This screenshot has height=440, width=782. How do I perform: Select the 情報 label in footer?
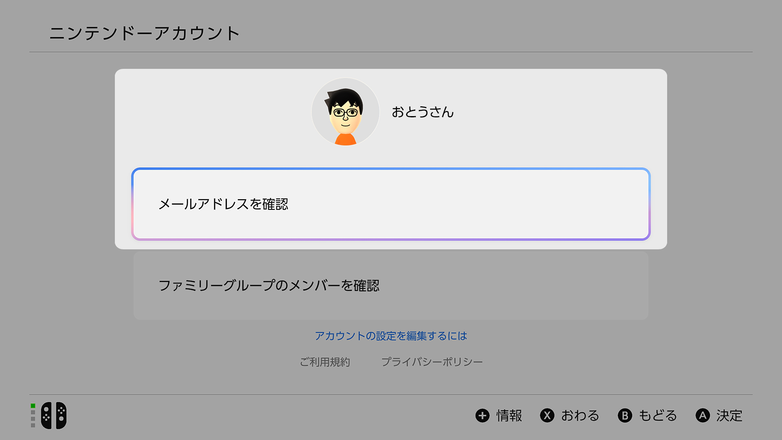pos(509,416)
